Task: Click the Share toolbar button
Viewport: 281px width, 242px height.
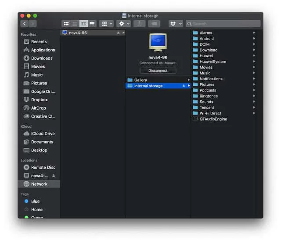Action: [140, 24]
